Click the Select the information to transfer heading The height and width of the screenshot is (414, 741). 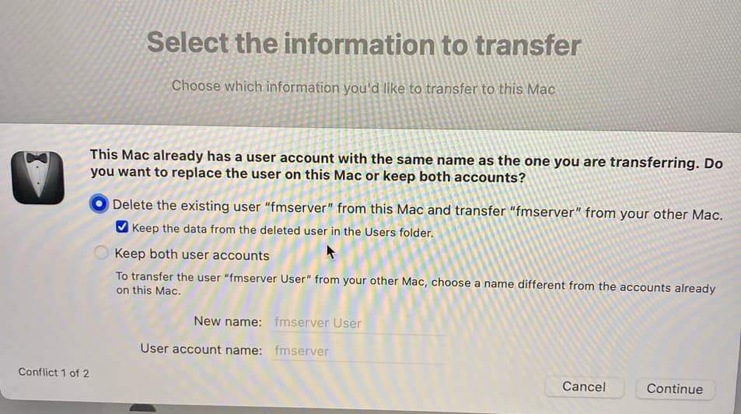364,44
